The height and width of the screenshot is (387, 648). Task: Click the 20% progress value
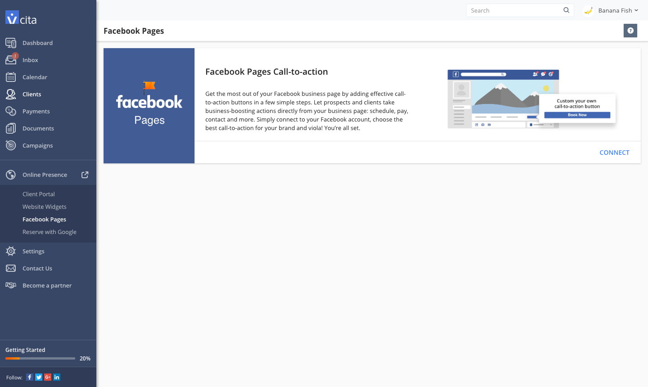click(85, 359)
